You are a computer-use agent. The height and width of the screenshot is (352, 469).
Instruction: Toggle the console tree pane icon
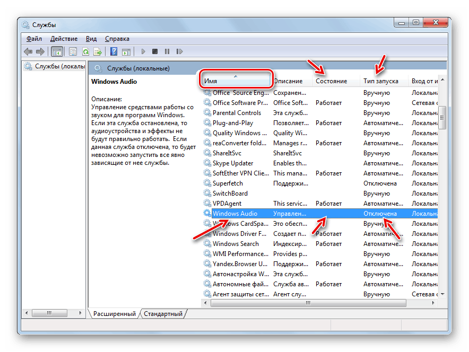tap(57, 51)
